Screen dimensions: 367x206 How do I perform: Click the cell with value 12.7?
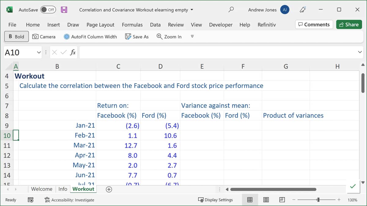click(x=118, y=146)
